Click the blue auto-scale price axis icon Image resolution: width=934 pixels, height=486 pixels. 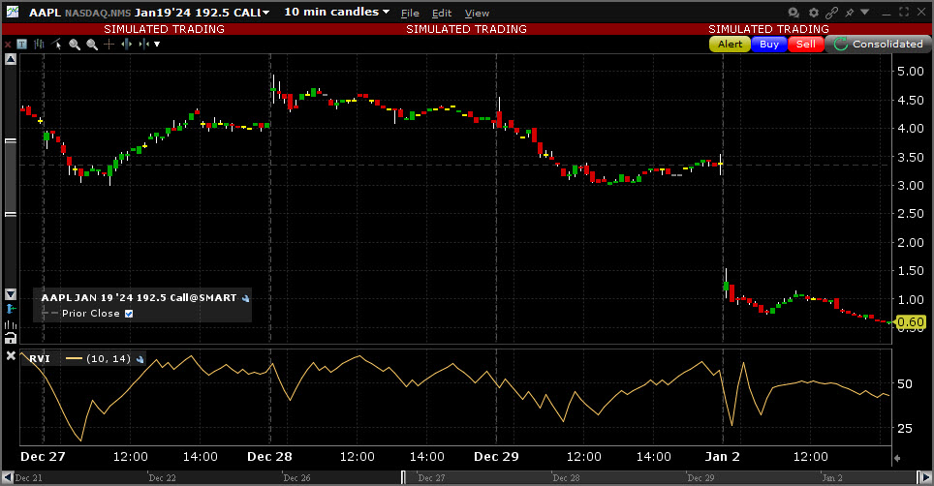click(10, 309)
